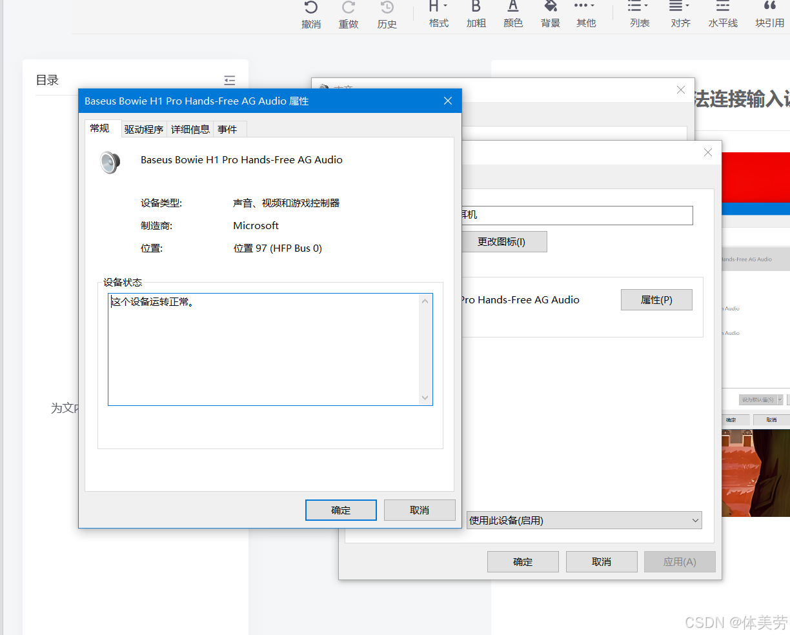Toggle bold (加粗) formatting

click(476, 14)
